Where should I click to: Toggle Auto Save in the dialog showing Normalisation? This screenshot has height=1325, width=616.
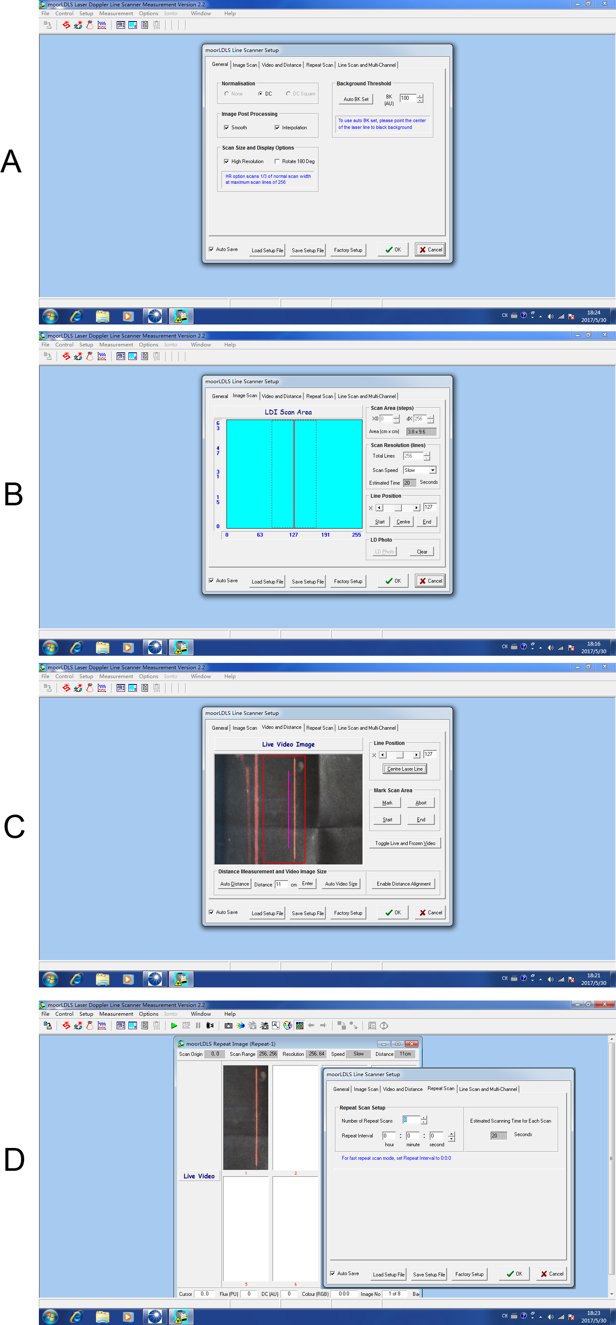point(211,249)
